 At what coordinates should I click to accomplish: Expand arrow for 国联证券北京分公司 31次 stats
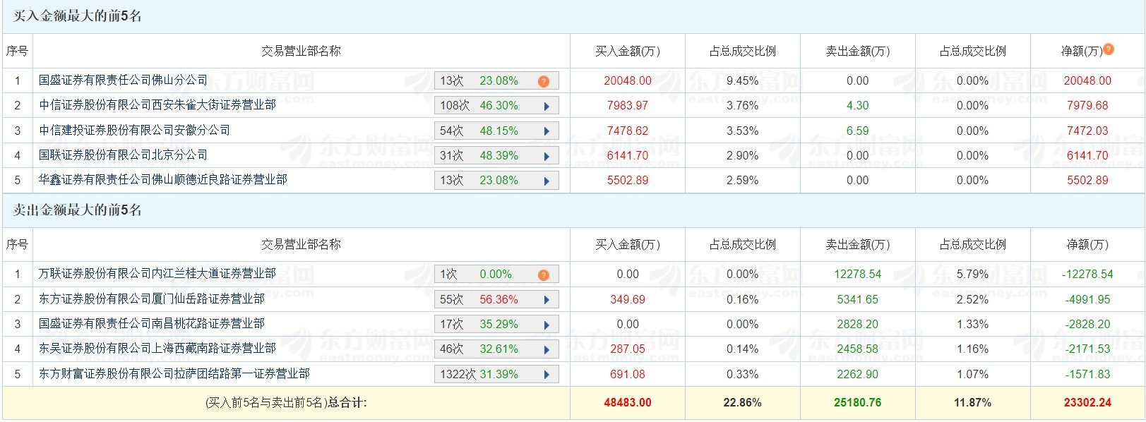(x=547, y=157)
